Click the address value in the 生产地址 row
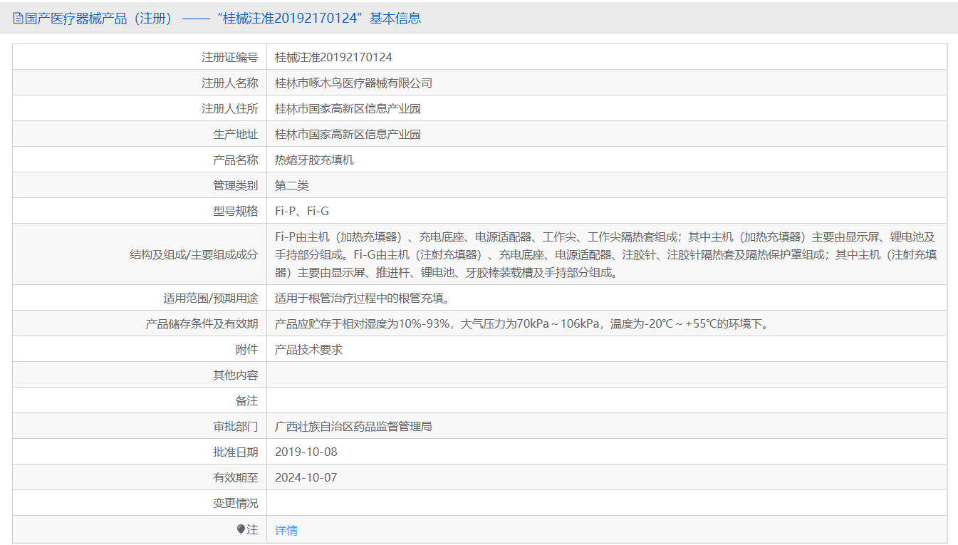 tap(348, 134)
